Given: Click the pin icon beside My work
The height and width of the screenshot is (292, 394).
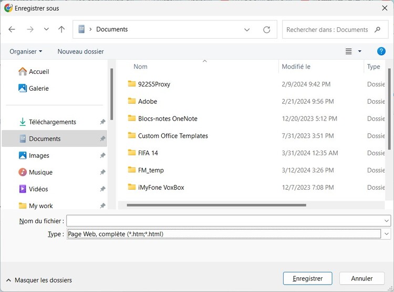Looking at the screenshot, I should (x=102, y=206).
